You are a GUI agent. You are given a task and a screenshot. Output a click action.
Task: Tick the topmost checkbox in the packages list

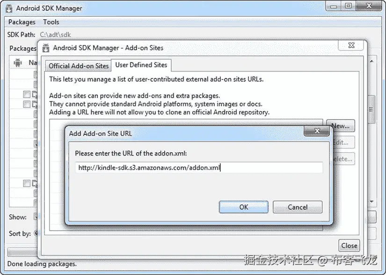27,94
